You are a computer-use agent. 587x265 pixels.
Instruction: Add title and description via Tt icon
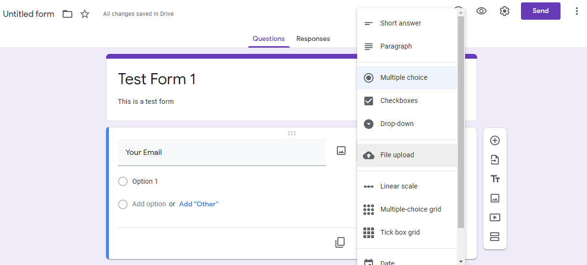494,179
